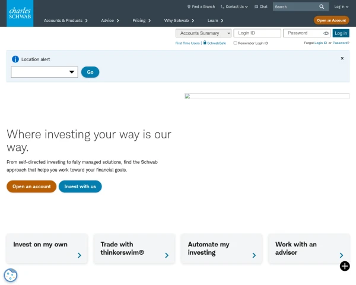Open the Advice menu
This screenshot has height=285, width=356.
[107, 21]
